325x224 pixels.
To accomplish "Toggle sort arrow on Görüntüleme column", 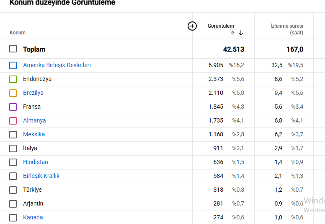I will 241,33.
